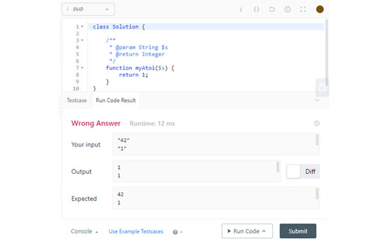
Task: Open the help dropdown beside Use Example Testcases
Action: click(x=178, y=232)
